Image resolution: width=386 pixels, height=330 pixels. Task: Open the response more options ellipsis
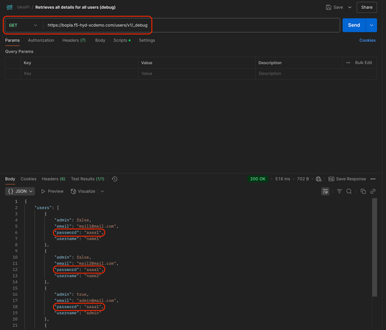click(x=373, y=179)
